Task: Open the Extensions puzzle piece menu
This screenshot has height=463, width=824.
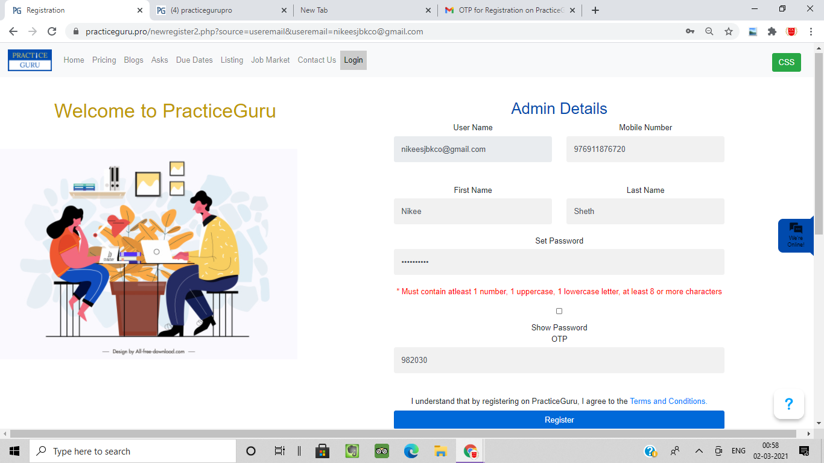Action: click(772, 31)
